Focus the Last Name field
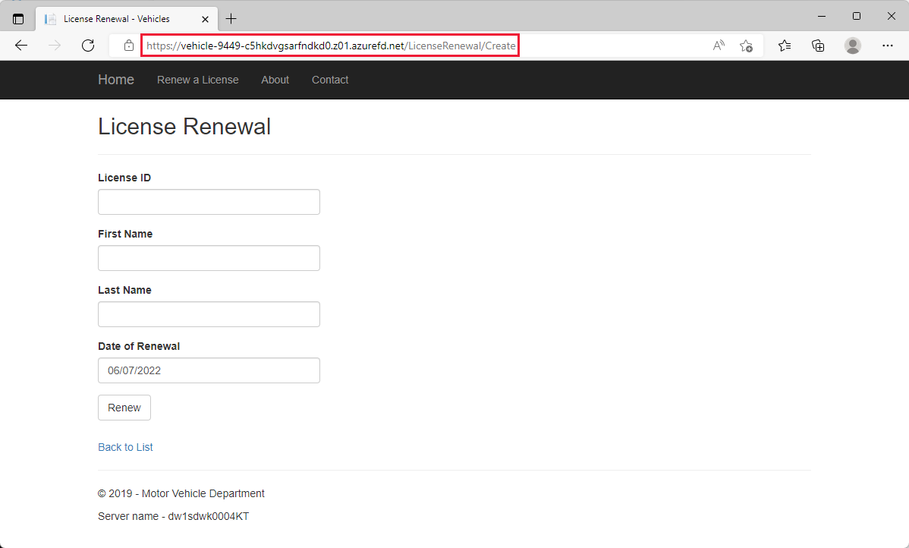 tap(209, 314)
